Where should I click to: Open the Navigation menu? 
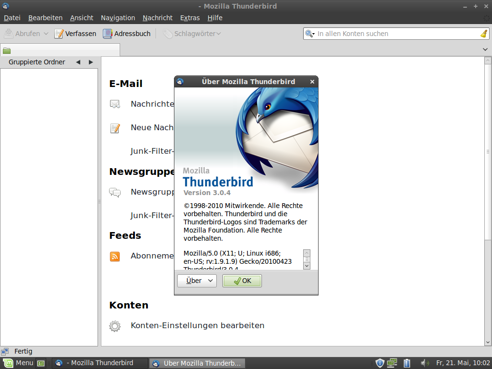(118, 17)
